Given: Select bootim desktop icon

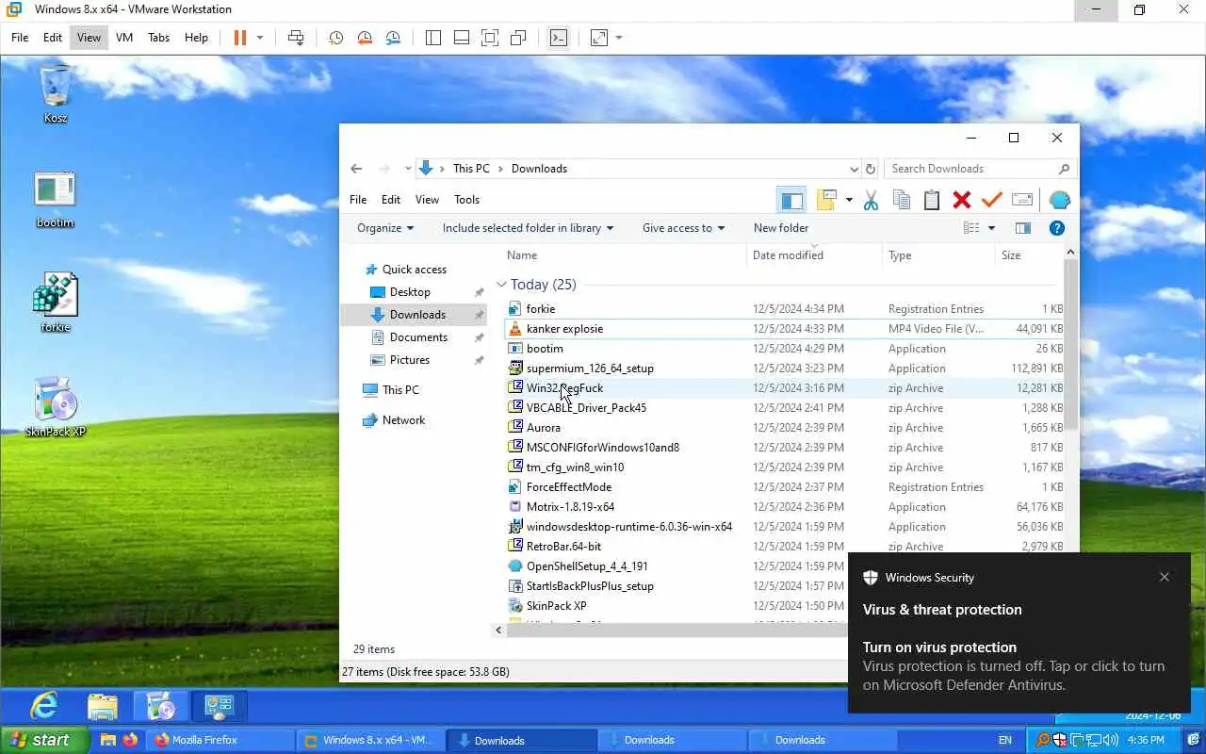Looking at the screenshot, I should tap(55, 200).
